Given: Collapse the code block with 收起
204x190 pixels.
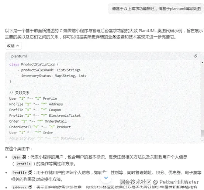Looking at the screenshot, I should (13, 46).
